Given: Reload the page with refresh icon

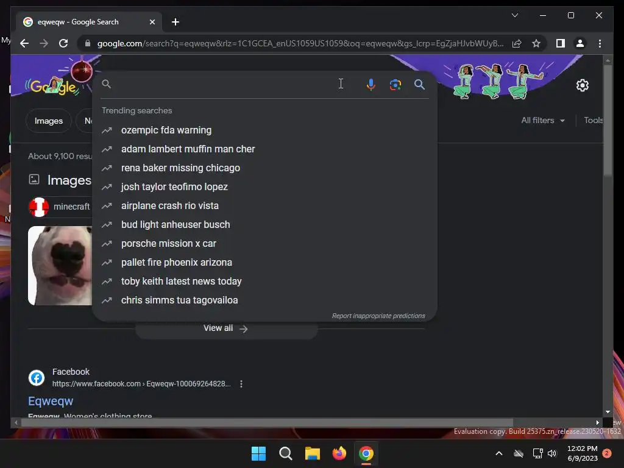Looking at the screenshot, I should [63, 43].
